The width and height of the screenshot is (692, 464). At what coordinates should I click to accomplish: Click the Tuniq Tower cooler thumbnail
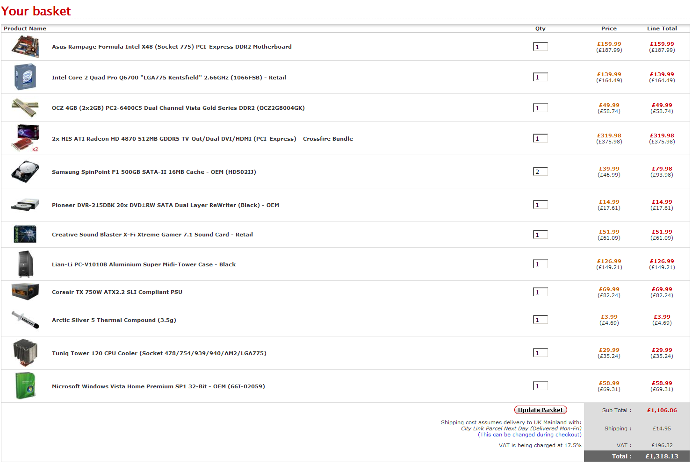(25, 353)
